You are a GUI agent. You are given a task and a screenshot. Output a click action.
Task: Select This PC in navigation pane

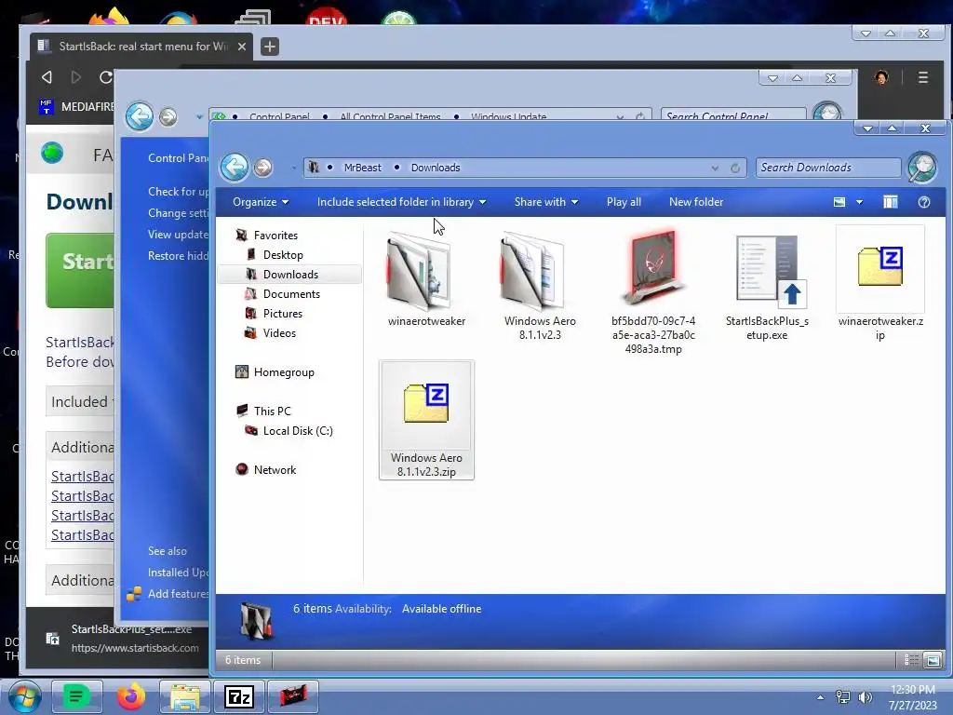272,411
